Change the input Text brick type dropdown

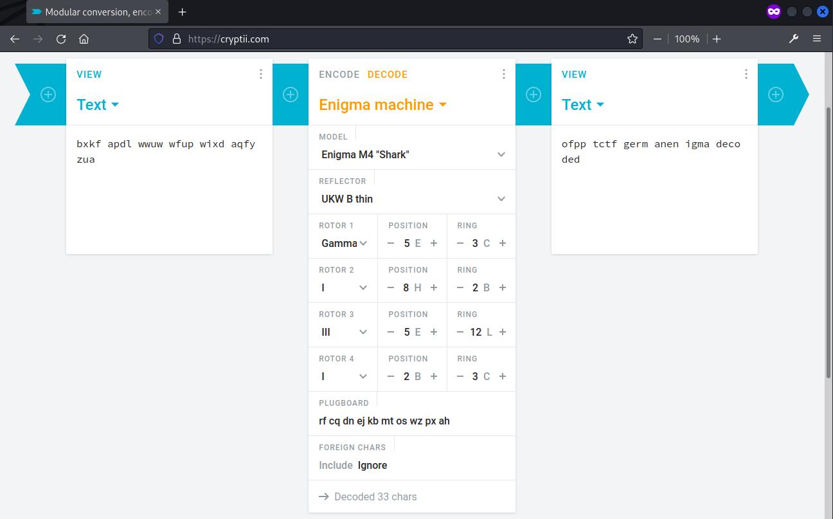98,105
